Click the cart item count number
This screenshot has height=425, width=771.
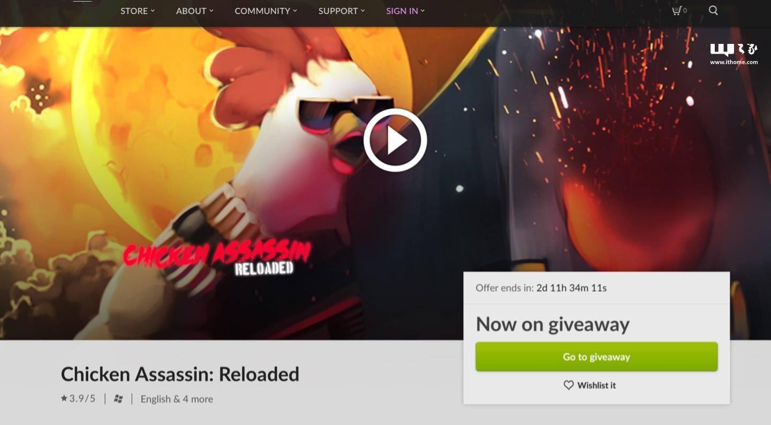(x=685, y=10)
